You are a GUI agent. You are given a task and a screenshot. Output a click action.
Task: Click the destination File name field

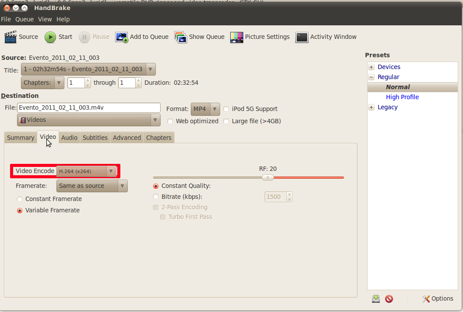(x=88, y=107)
